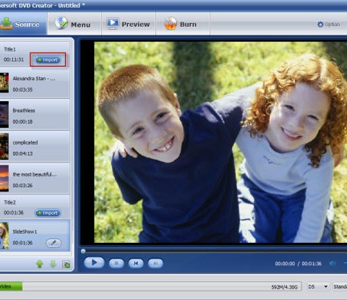Switch to the Source tab

click(x=23, y=24)
